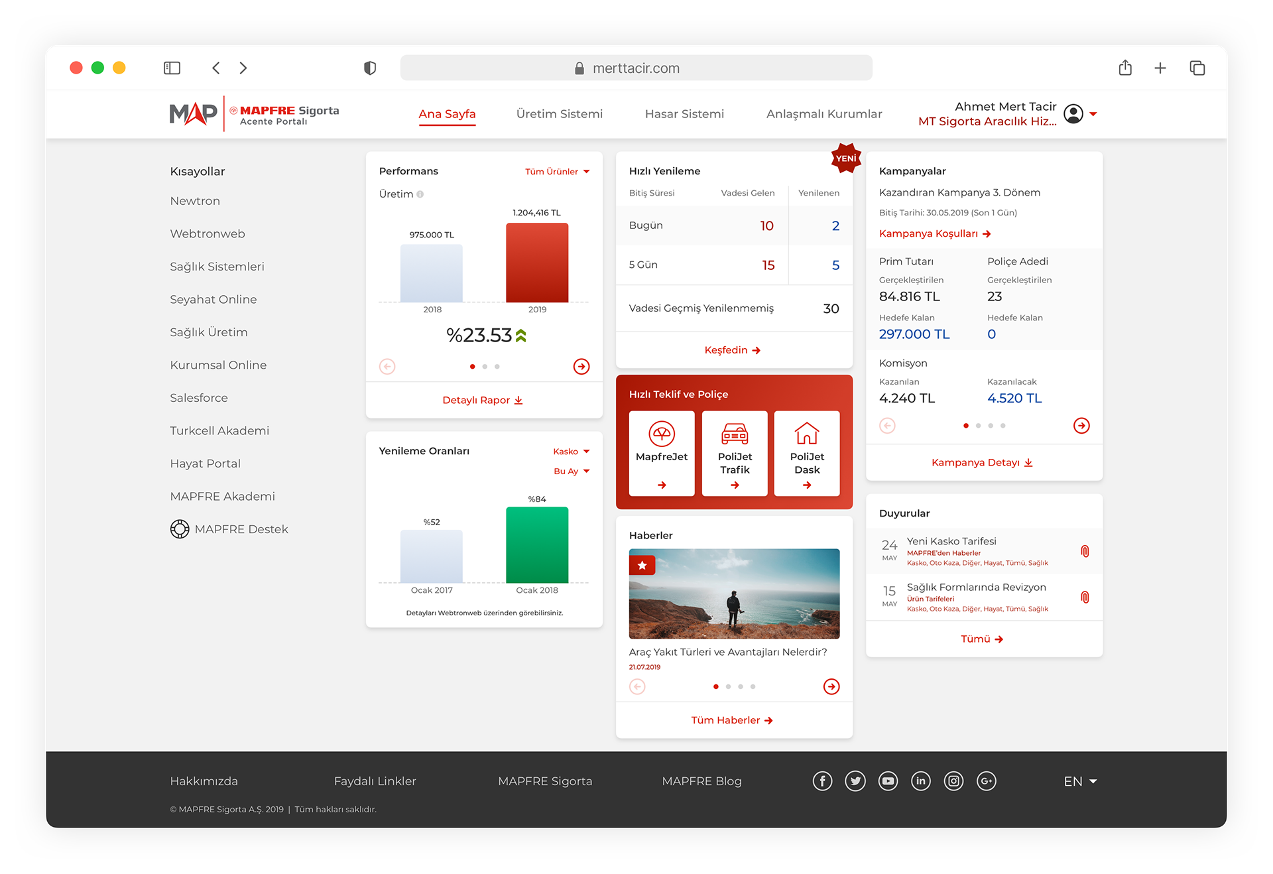Open the Sağlık Sistemleri shortcut

pyautogui.click(x=217, y=267)
